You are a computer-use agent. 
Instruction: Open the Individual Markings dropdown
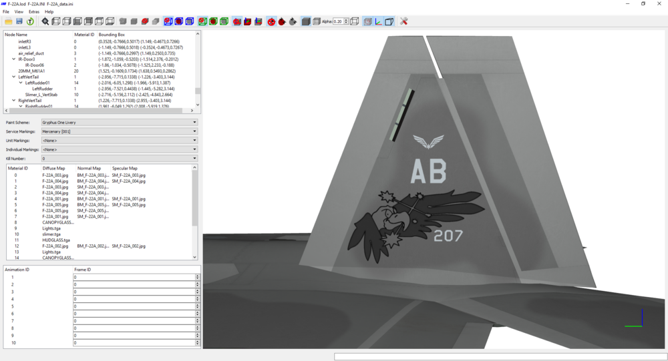pos(120,149)
